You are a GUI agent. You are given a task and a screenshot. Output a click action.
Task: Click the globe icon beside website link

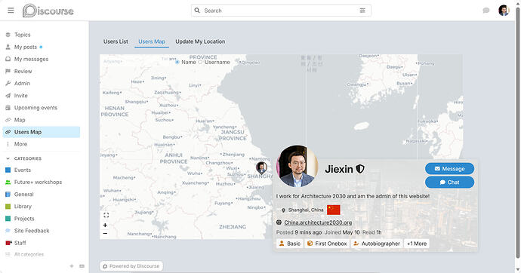(279, 222)
